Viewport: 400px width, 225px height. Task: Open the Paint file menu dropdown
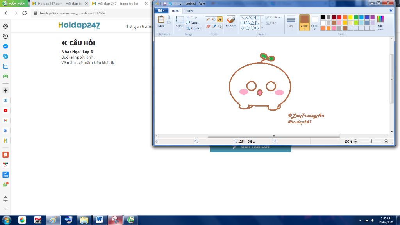coord(161,11)
